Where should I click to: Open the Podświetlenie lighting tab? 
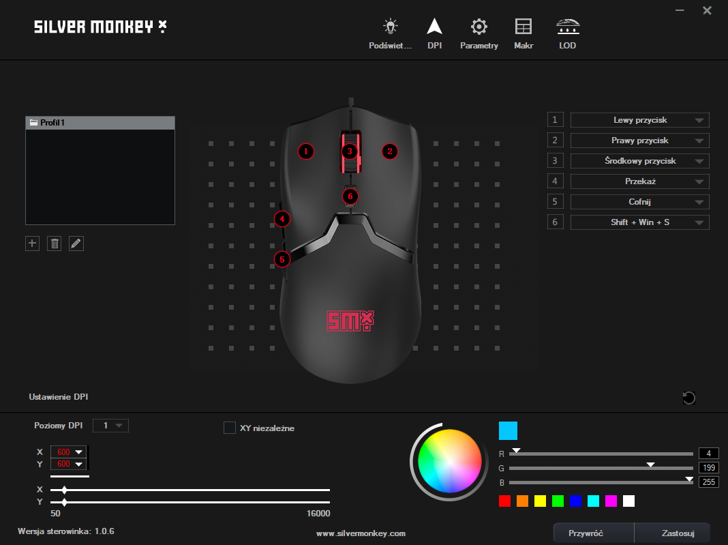click(x=390, y=34)
